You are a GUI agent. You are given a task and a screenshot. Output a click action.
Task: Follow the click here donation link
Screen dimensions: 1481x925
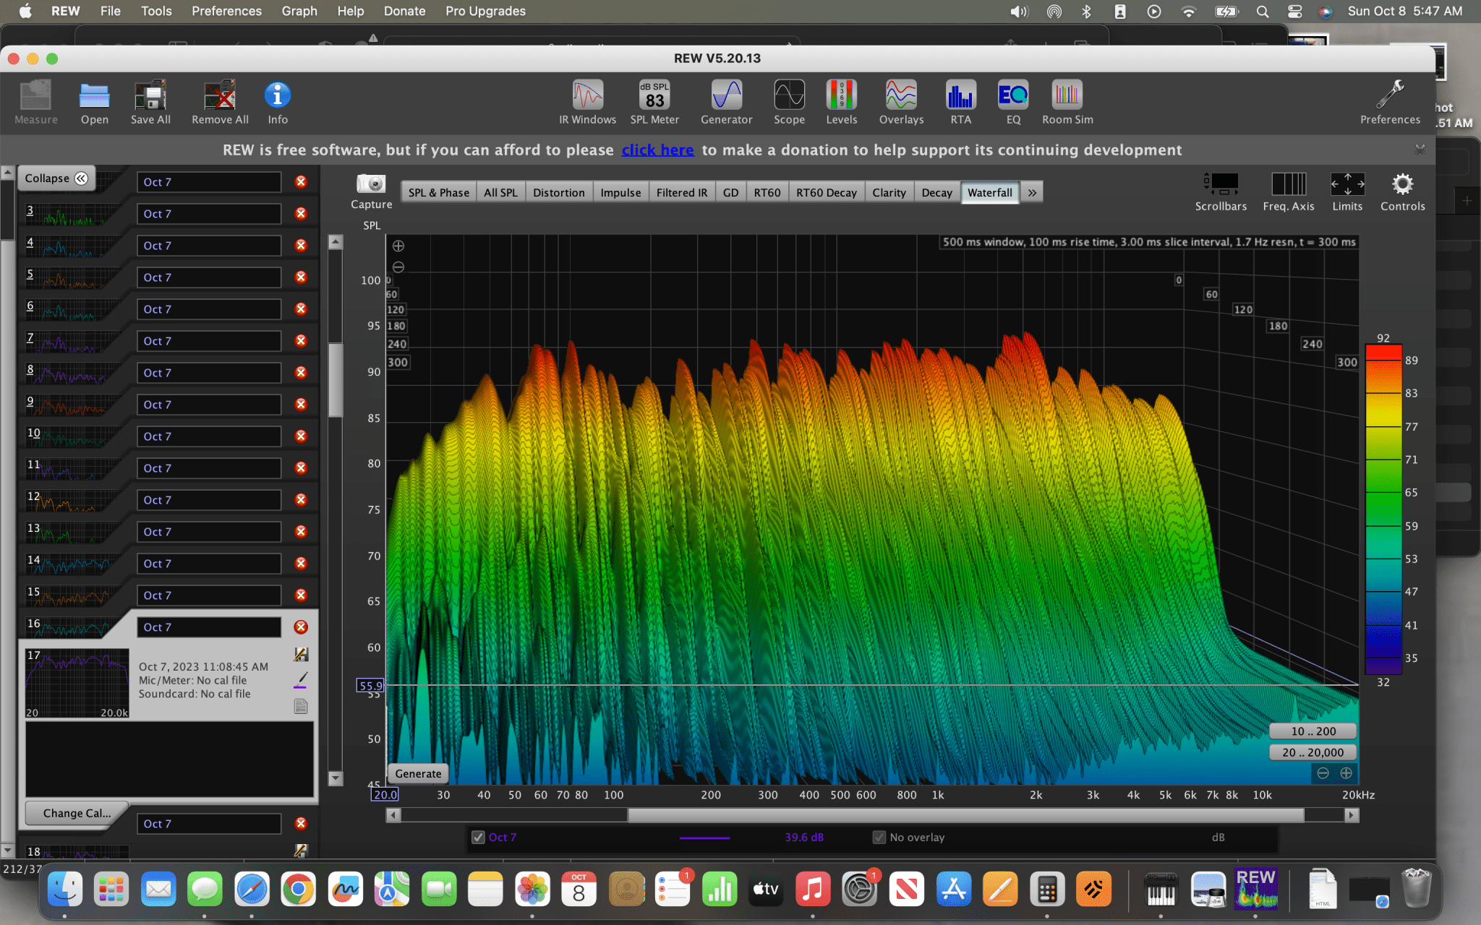(x=657, y=150)
